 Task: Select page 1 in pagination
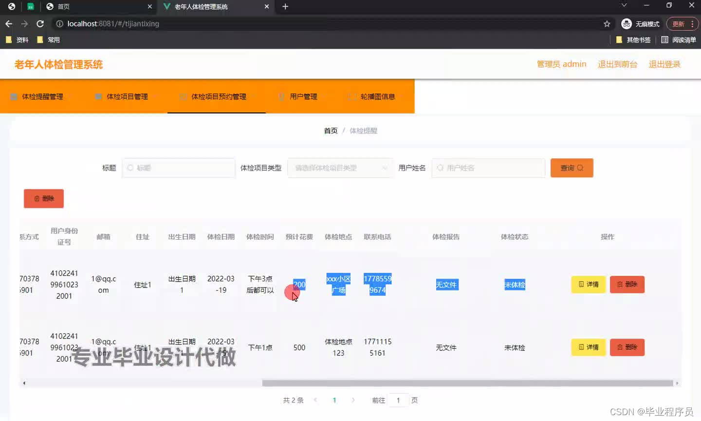334,400
